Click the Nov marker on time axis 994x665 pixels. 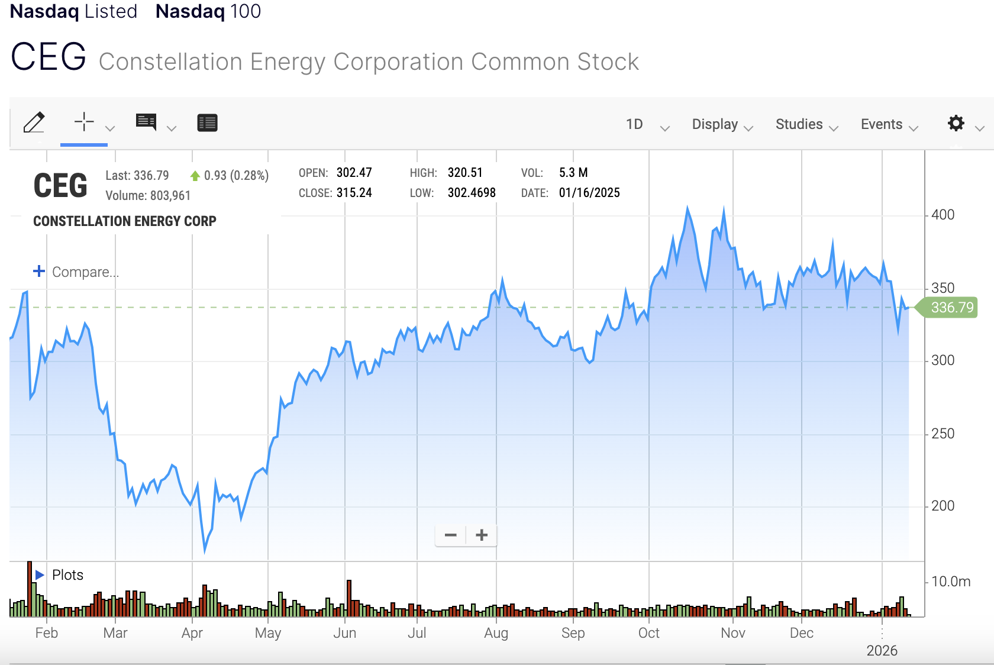pyautogui.click(x=732, y=633)
